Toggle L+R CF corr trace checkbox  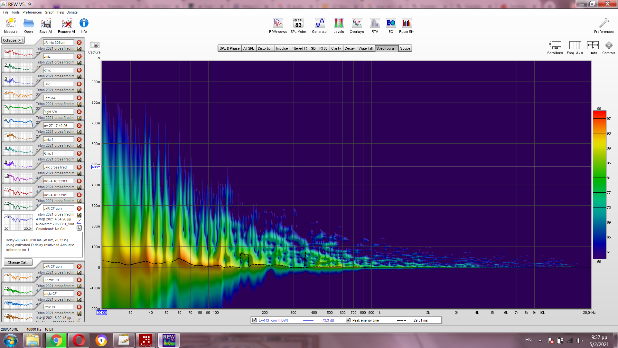tap(255, 320)
